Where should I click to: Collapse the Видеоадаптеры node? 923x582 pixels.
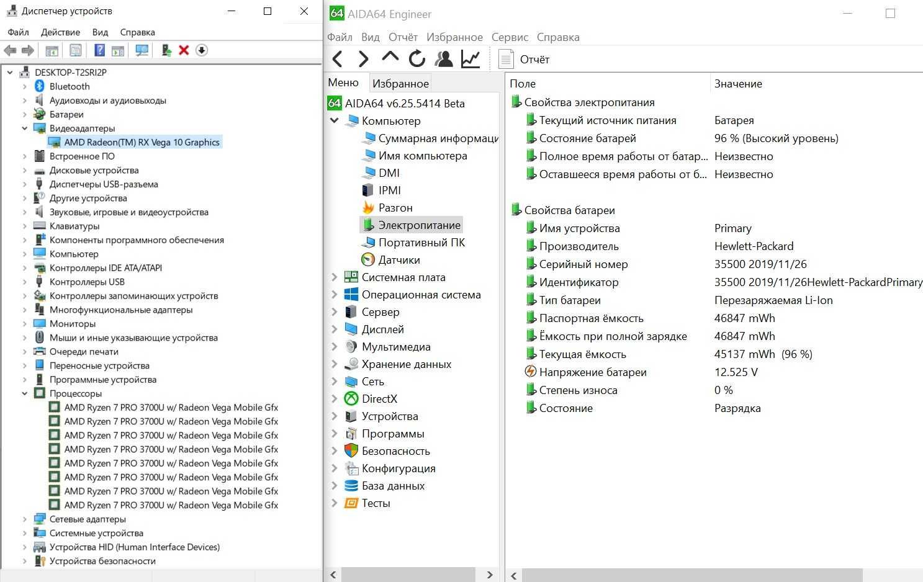[25, 128]
